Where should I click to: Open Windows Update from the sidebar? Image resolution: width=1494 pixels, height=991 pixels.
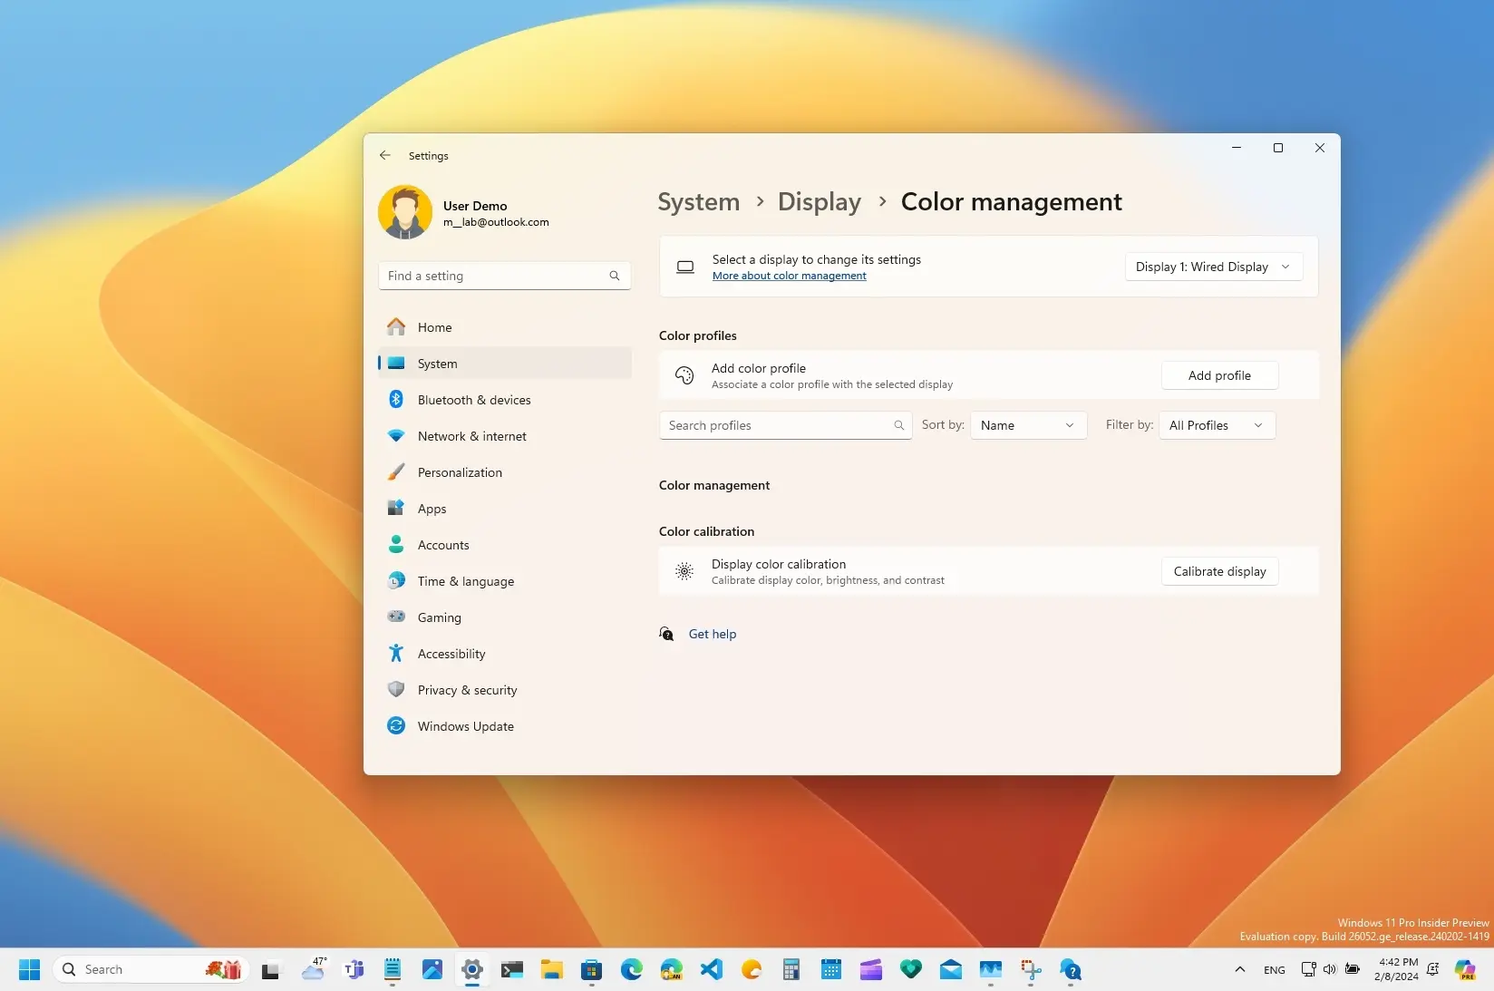click(465, 726)
